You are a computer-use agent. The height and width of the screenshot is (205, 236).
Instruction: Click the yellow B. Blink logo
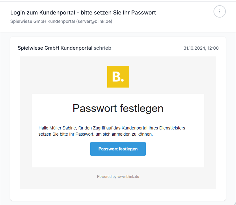click(118, 76)
